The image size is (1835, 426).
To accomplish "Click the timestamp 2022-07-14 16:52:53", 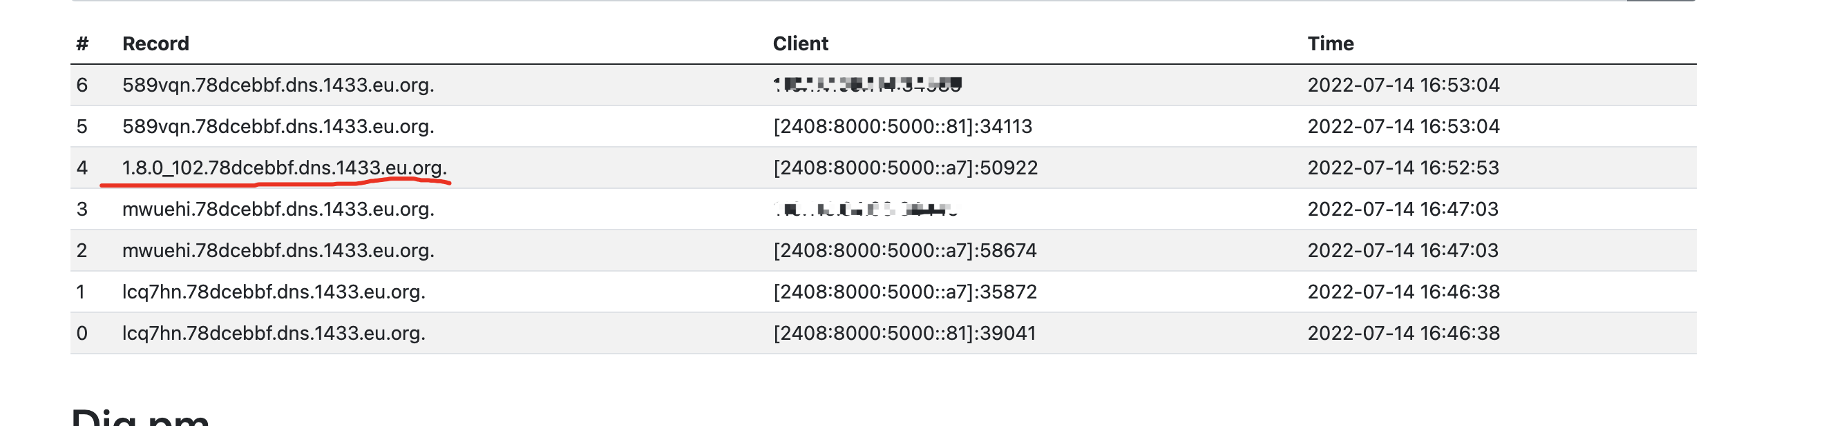I will pos(1403,168).
